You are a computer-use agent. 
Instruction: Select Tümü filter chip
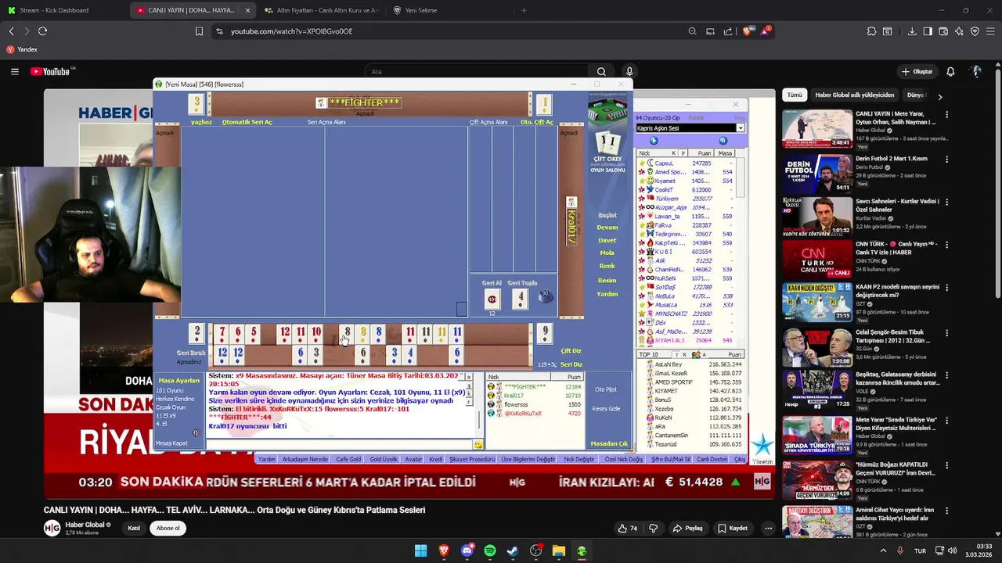[x=795, y=95]
